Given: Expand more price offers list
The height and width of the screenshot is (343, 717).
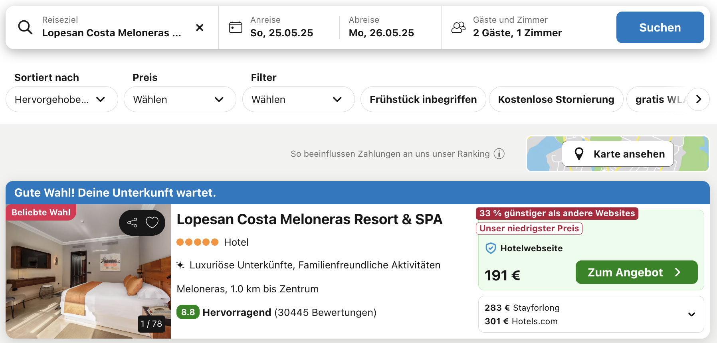Looking at the screenshot, I should [691, 314].
